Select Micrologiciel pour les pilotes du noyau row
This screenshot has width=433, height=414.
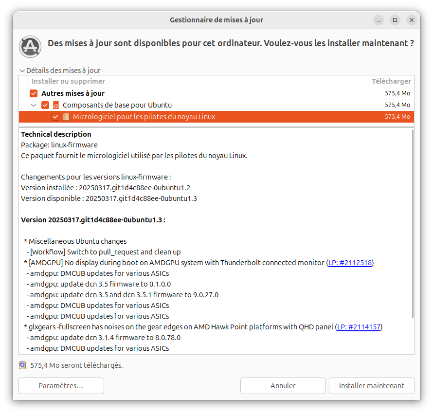216,117
